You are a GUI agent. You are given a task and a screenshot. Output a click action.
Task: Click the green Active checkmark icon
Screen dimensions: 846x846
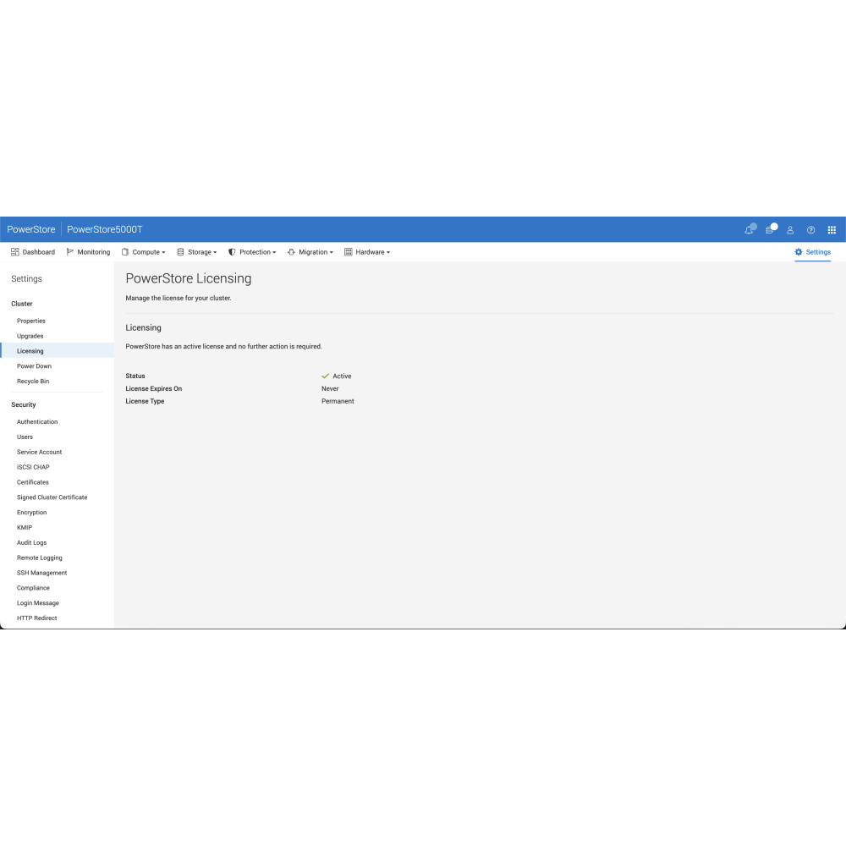pyautogui.click(x=326, y=376)
